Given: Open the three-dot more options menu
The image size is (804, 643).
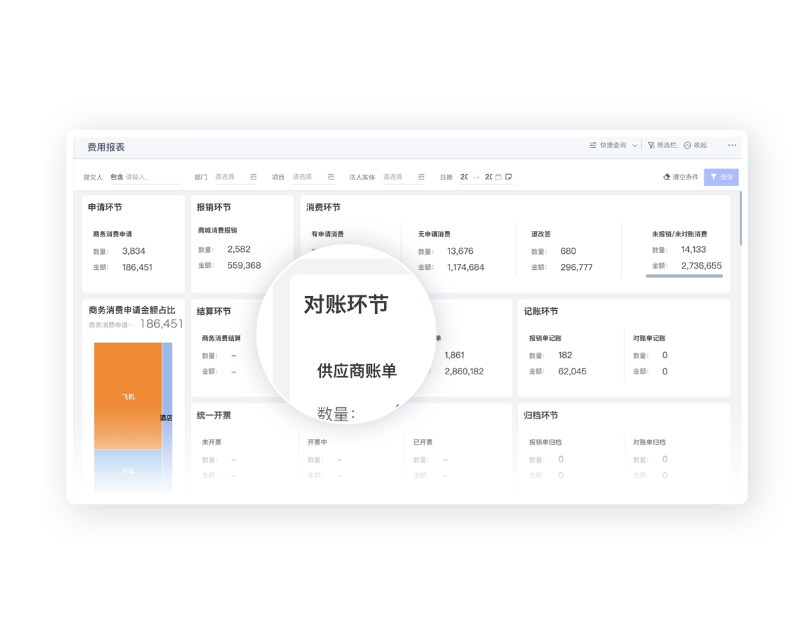Looking at the screenshot, I should (x=732, y=145).
